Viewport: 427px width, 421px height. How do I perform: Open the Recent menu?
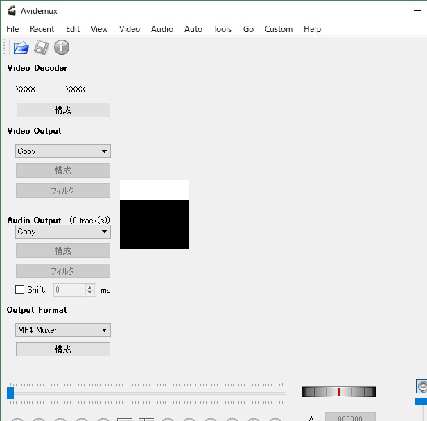[x=42, y=29]
